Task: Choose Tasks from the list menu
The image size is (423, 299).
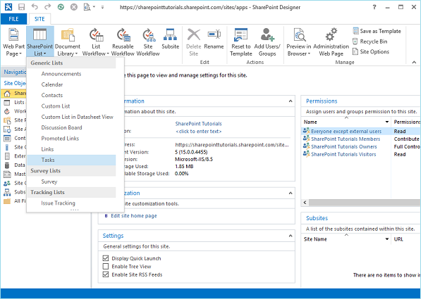Action: click(48, 160)
